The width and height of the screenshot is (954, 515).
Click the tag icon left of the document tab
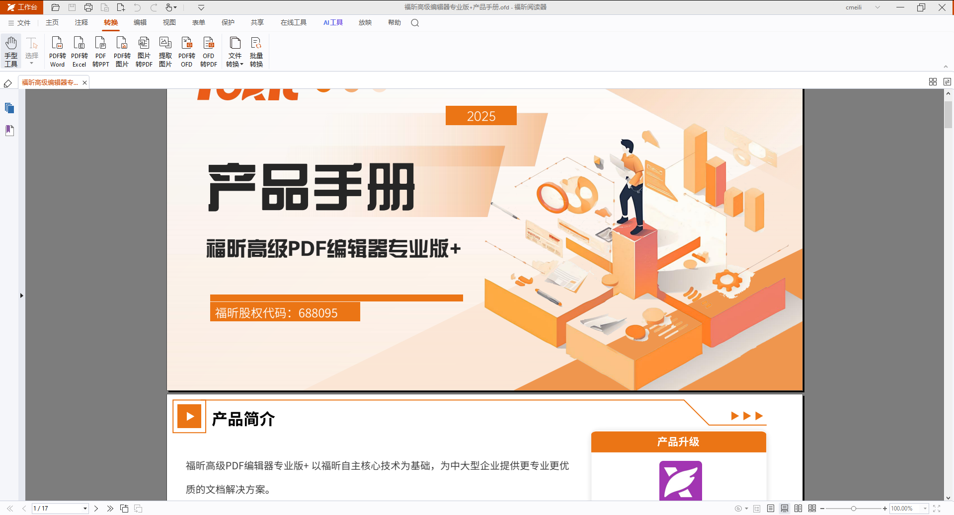coord(8,83)
